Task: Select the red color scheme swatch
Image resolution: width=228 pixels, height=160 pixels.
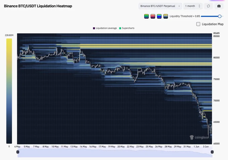Action: pos(153,16)
